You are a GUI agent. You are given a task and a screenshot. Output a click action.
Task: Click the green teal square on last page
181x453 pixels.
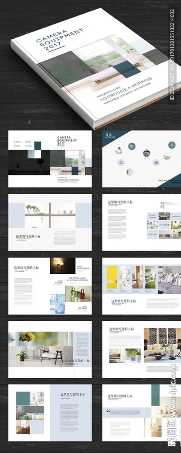pos(155,395)
